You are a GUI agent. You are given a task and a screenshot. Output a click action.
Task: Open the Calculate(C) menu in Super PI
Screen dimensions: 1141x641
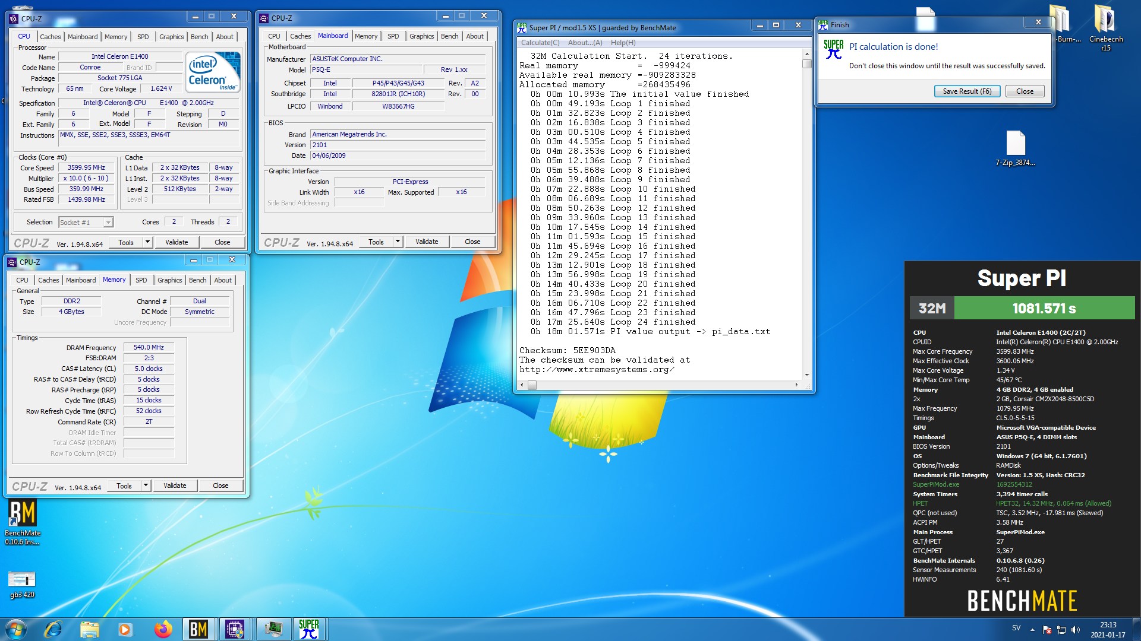point(540,43)
